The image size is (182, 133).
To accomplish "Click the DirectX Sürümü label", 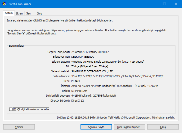I will coord(60,101).
